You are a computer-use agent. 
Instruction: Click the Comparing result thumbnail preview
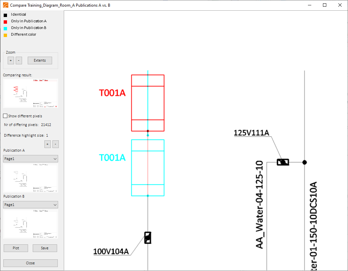coord(30,93)
